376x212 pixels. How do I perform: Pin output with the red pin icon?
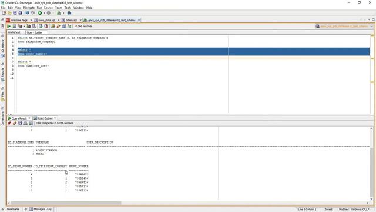pyautogui.click(x=9, y=123)
